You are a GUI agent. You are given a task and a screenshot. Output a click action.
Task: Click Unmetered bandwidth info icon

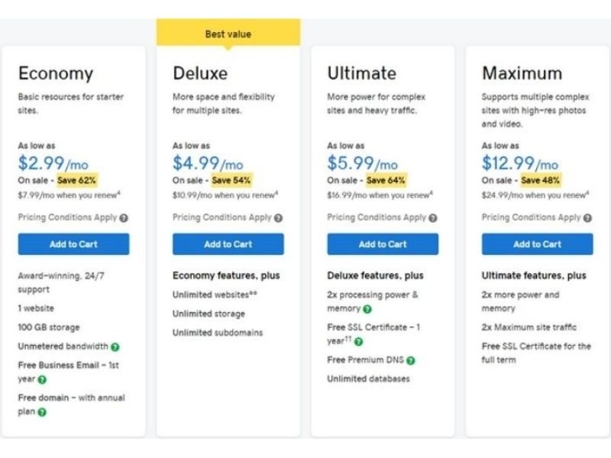click(x=115, y=347)
